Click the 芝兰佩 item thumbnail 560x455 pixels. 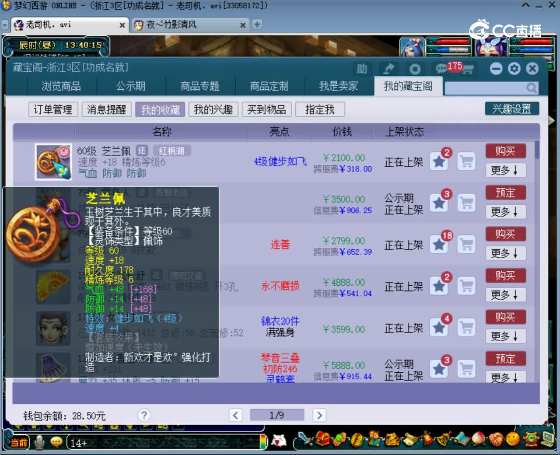pos(53,162)
